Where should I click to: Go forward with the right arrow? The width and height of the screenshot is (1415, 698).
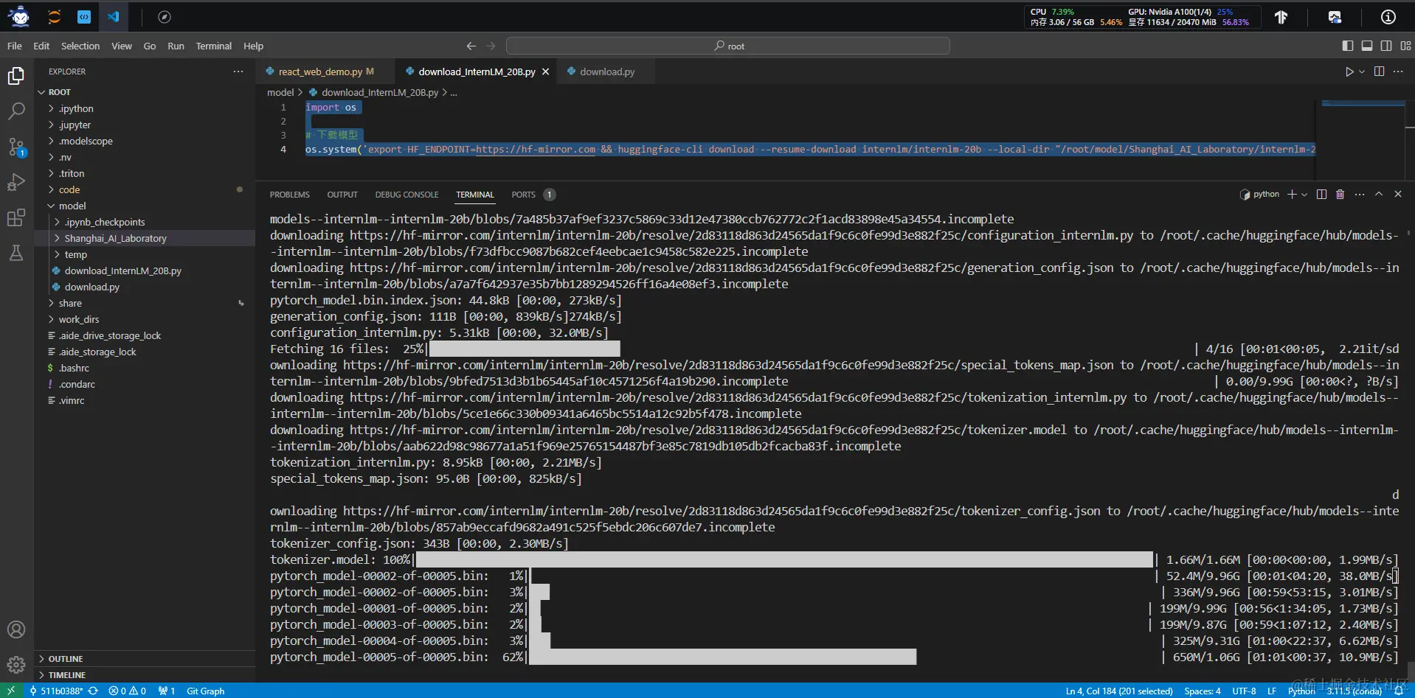(491, 46)
